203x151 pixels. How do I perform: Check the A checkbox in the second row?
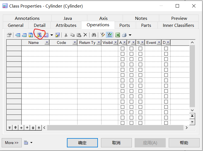click(x=122, y=54)
